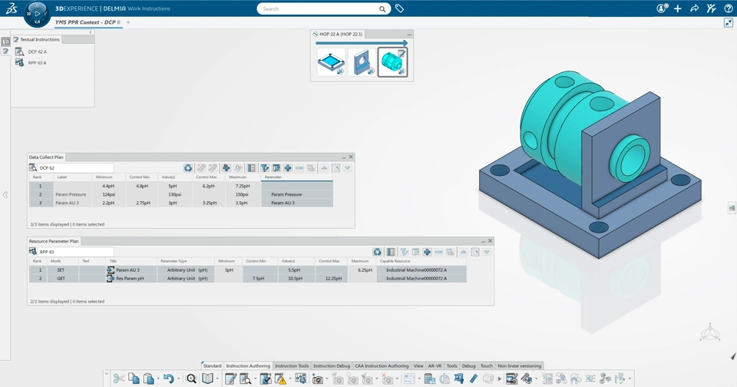Screen dimensions: 737x387
Task: Click the DCP search icon beside DCP 62 field
Action: [x=33, y=168]
